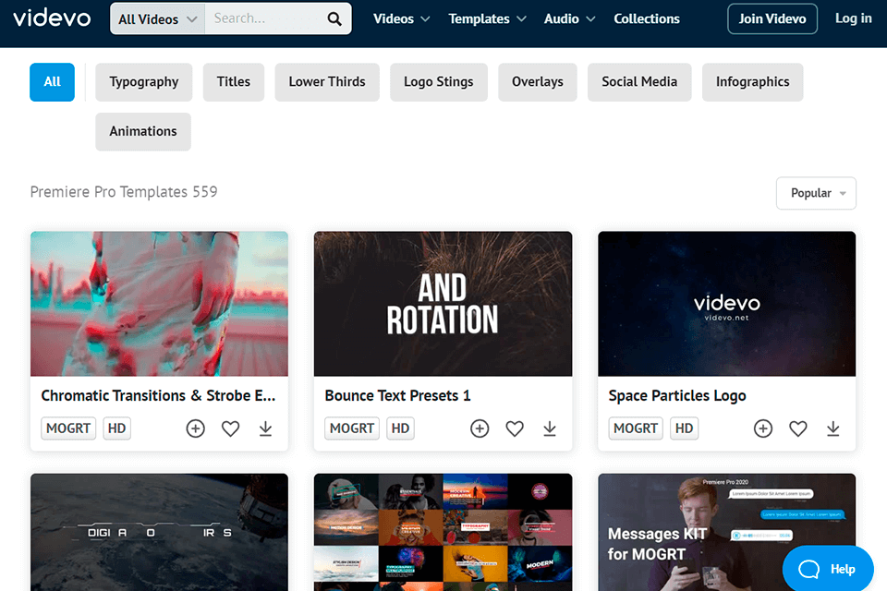Open the All Videos search filter dropdown
This screenshot has height=591, width=887.
point(157,18)
